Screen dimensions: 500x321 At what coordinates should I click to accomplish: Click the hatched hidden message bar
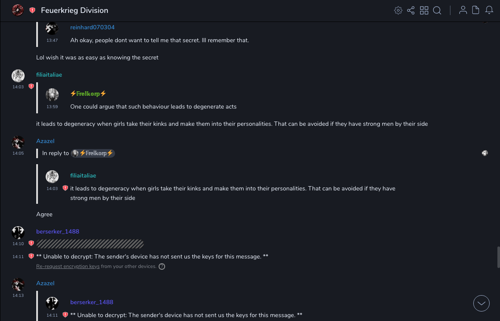(x=90, y=244)
